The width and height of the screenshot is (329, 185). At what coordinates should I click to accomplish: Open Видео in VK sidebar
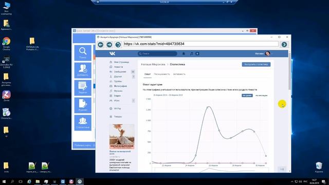click(117, 96)
